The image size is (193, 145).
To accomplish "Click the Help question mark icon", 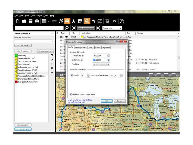I will click(122, 21).
